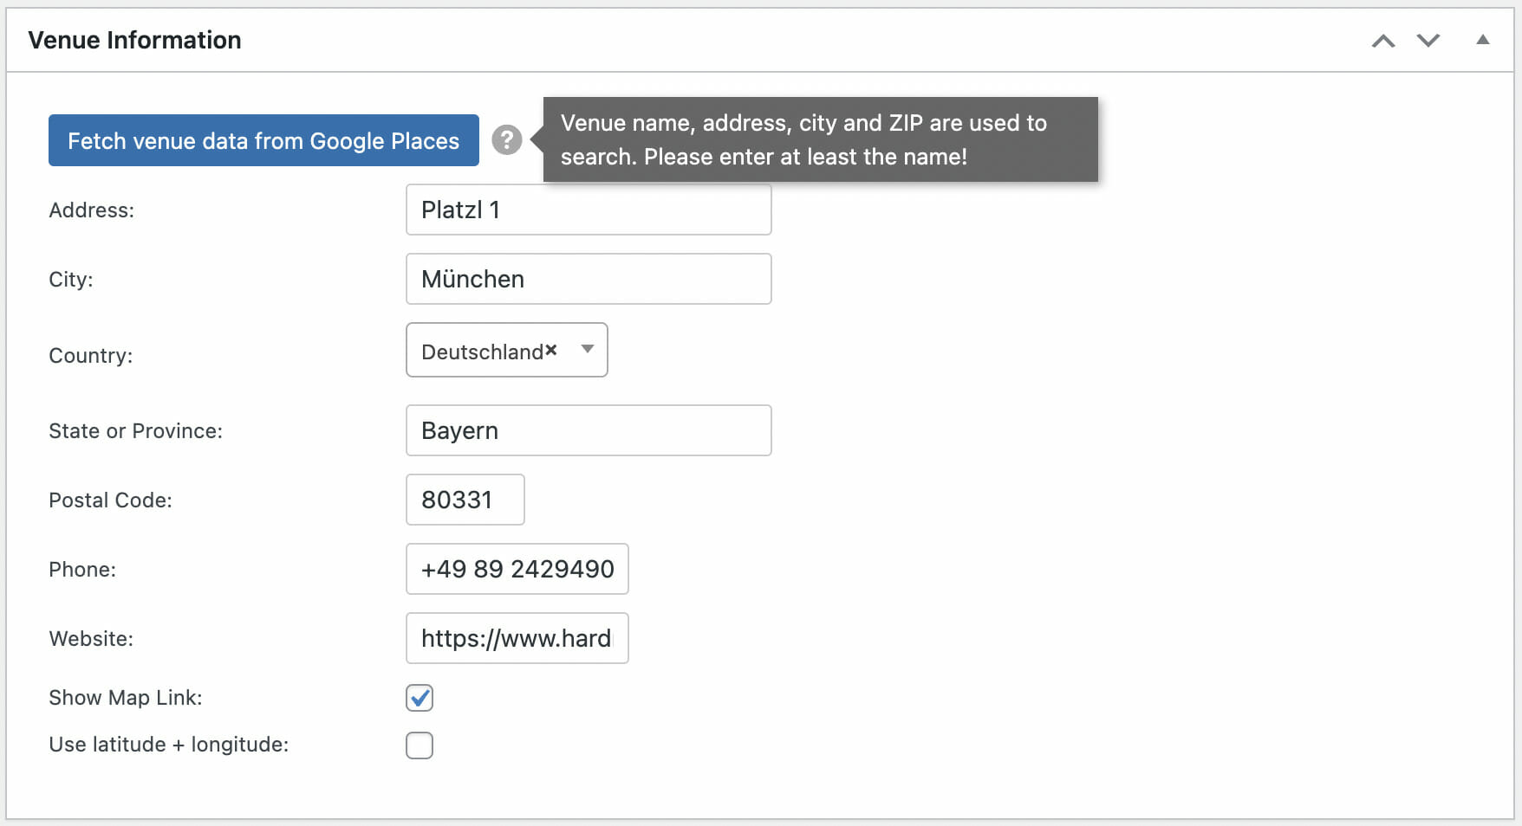
Task: Open the Country dropdown arrow
Action: [588, 350]
